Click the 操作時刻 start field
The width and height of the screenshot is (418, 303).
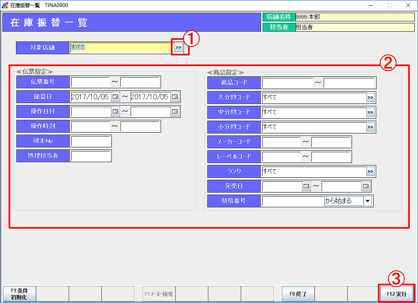click(91, 126)
